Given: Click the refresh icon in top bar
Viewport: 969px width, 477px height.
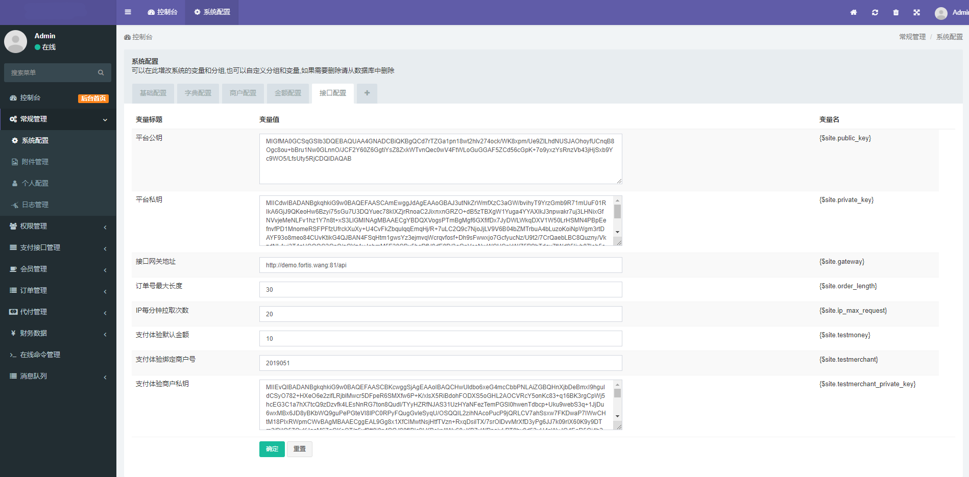Looking at the screenshot, I should [x=875, y=12].
